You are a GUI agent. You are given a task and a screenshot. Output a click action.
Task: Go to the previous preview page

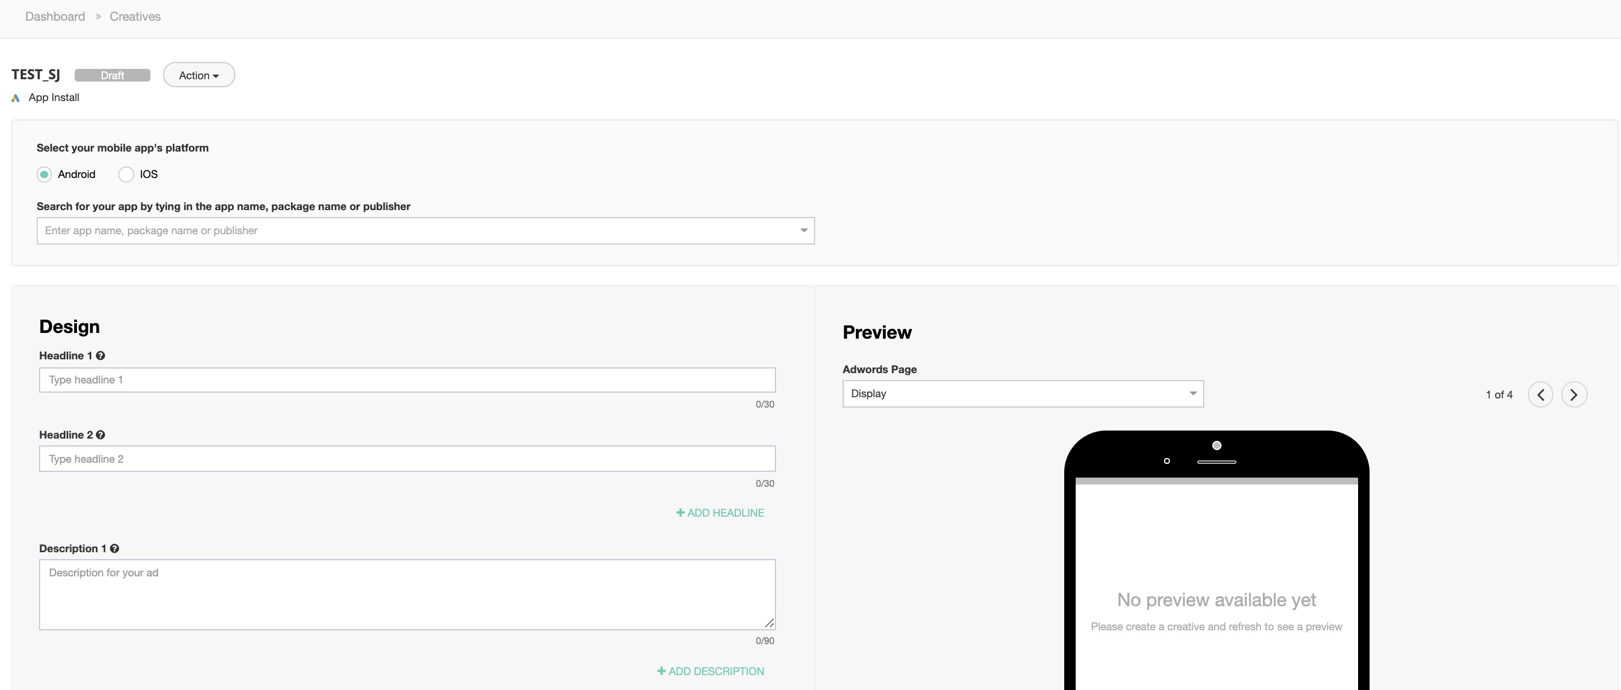1540,395
